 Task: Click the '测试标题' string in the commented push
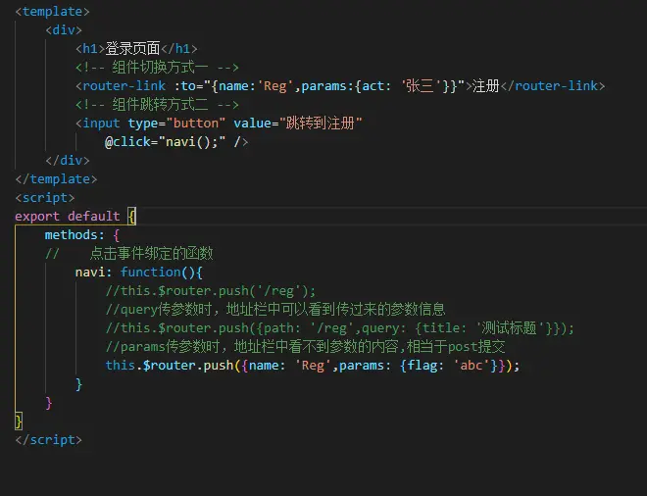click(510, 328)
